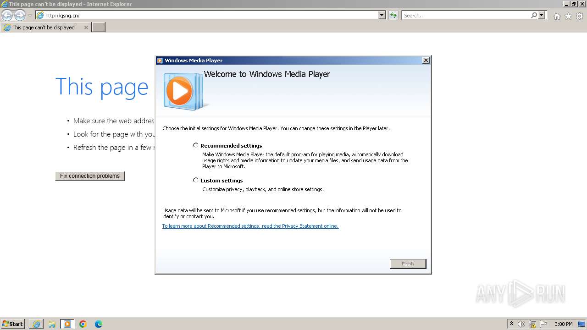This screenshot has width=587, height=330.
Task: Open the network tray icon
Action: pyautogui.click(x=532, y=324)
